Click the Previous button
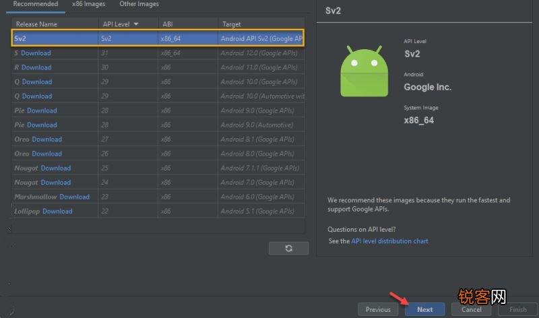 point(378,309)
